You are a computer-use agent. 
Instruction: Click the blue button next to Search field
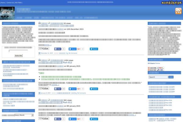pyautogui.click(x=171, y=77)
